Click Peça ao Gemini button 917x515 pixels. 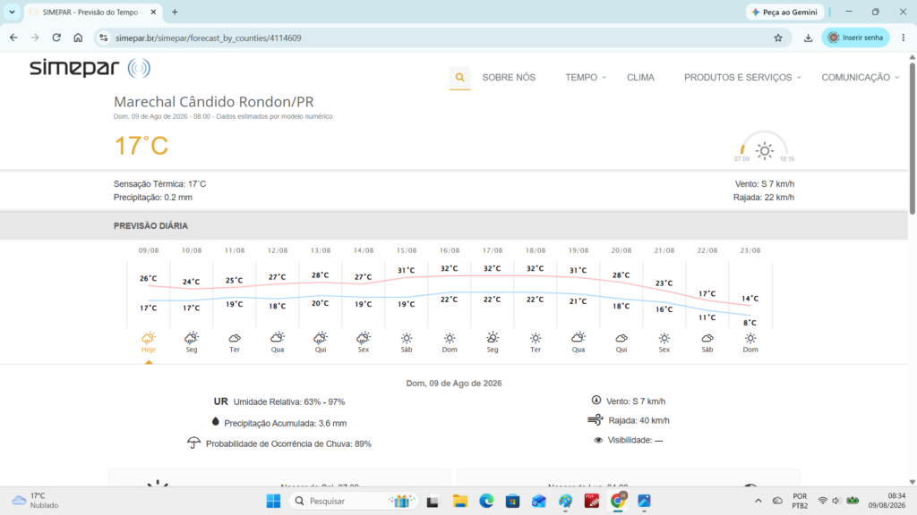784,12
